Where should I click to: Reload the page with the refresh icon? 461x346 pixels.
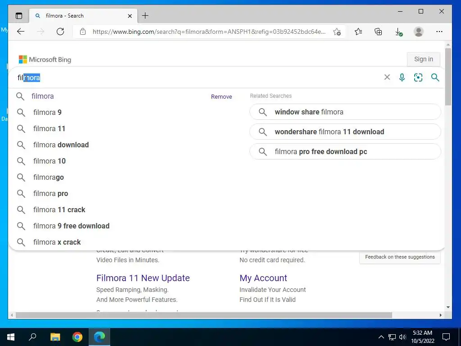tap(60, 32)
